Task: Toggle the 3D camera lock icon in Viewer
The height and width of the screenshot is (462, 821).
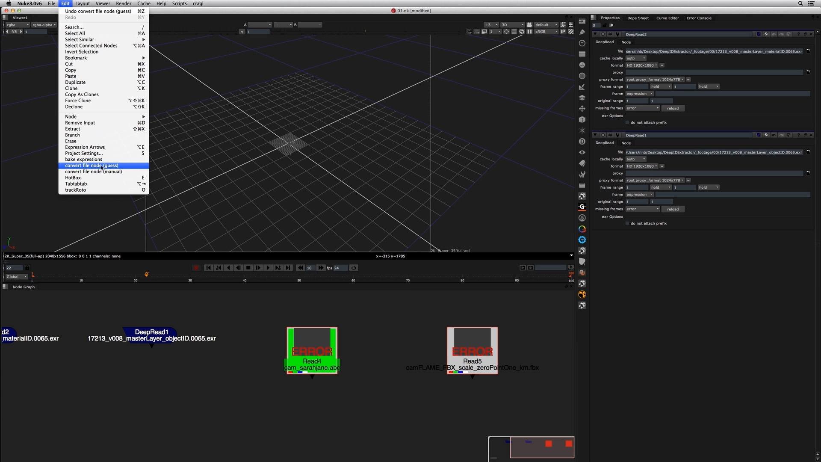Action: coord(529,25)
